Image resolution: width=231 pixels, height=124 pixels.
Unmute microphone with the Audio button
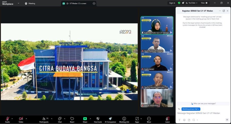[x=7, y=119]
